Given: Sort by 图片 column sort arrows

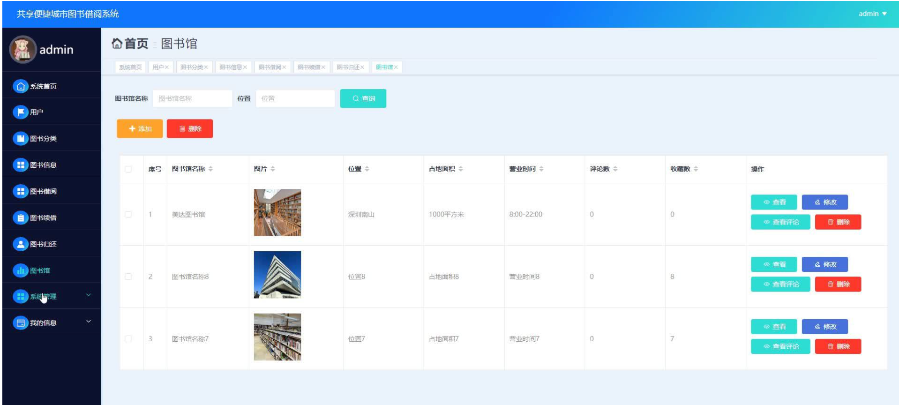Looking at the screenshot, I should click(272, 169).
